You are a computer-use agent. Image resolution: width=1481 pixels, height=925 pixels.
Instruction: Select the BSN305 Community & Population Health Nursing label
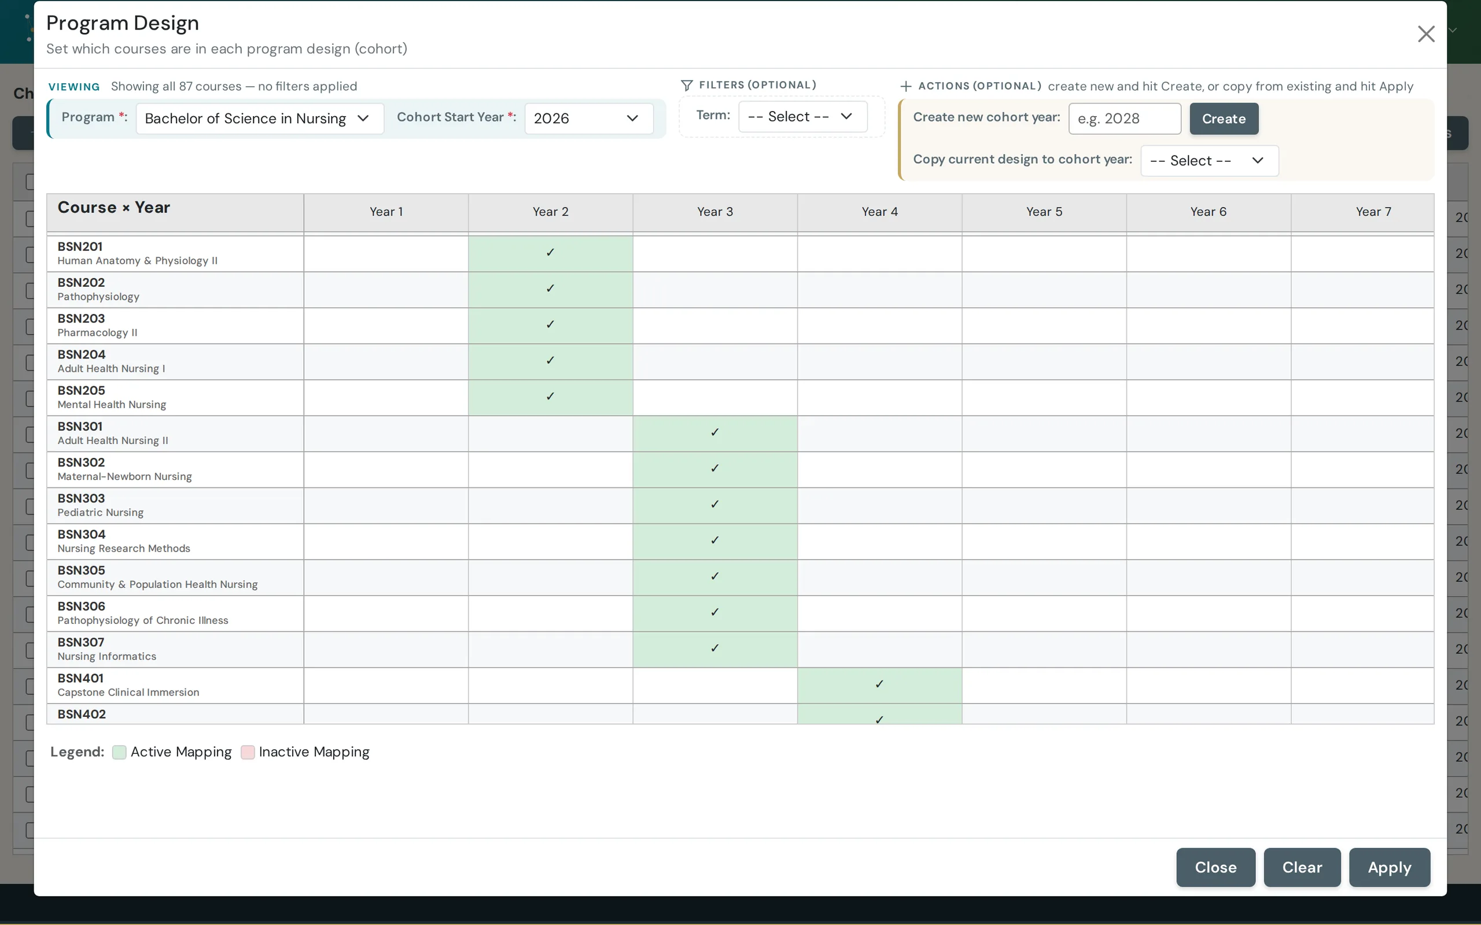coord(175,578)
